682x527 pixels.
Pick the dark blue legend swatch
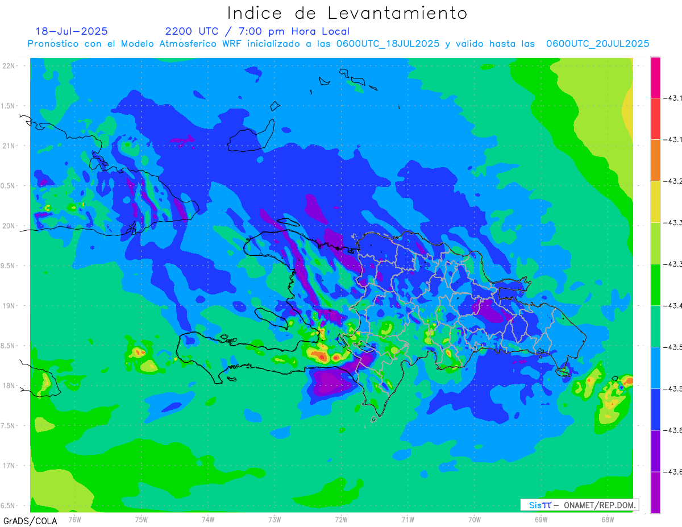[655, 409]
